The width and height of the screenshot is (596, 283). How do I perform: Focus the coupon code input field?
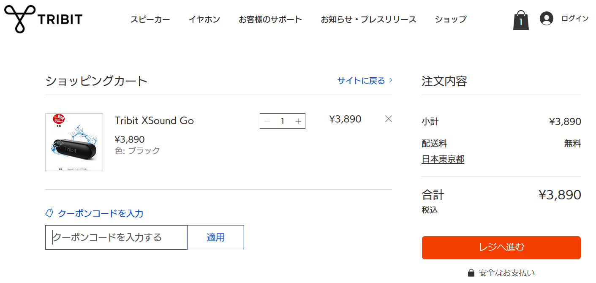(x=116, y=237)
